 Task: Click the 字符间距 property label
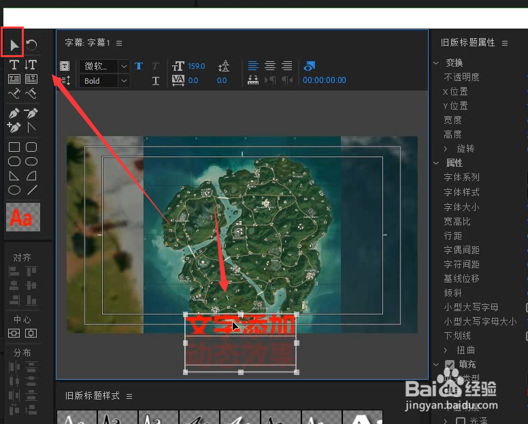coord(462,264)
